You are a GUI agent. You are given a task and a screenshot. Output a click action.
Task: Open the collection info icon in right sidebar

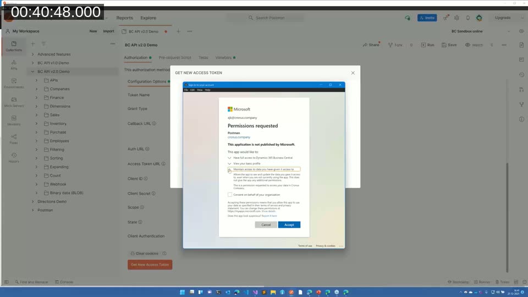521,119
